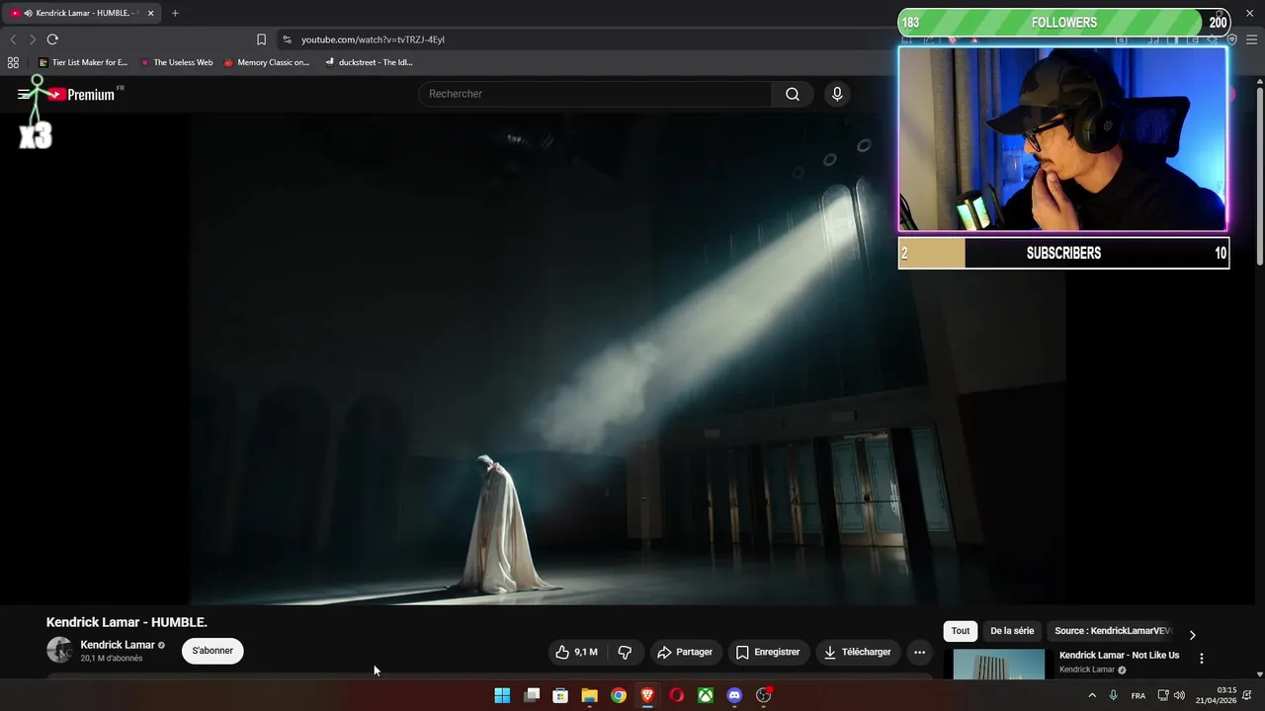Open Kendrick Lamar channel name link
1265x711 pixels.
point(118,645)
